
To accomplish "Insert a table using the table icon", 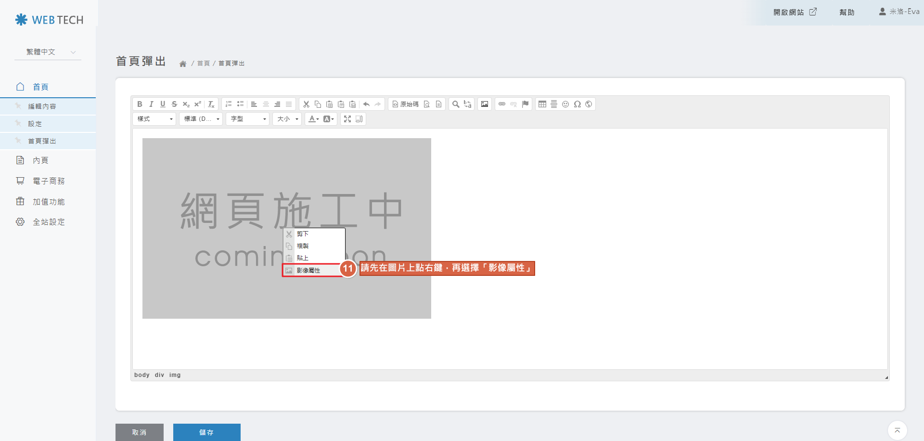I will tap(542, 104).
